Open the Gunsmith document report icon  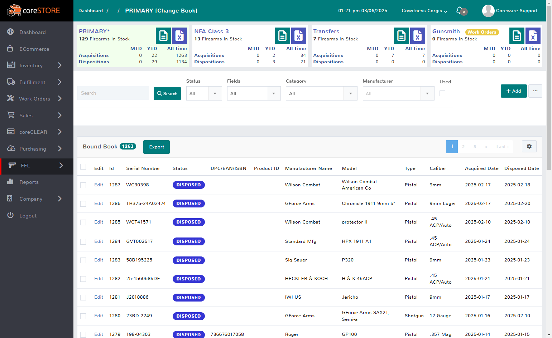517,36
